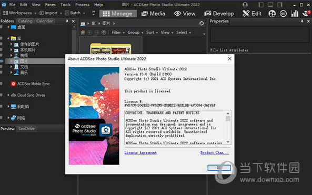Open the Product Chan... link
This screenshot has width=312, height=195.
coord(215,152)
